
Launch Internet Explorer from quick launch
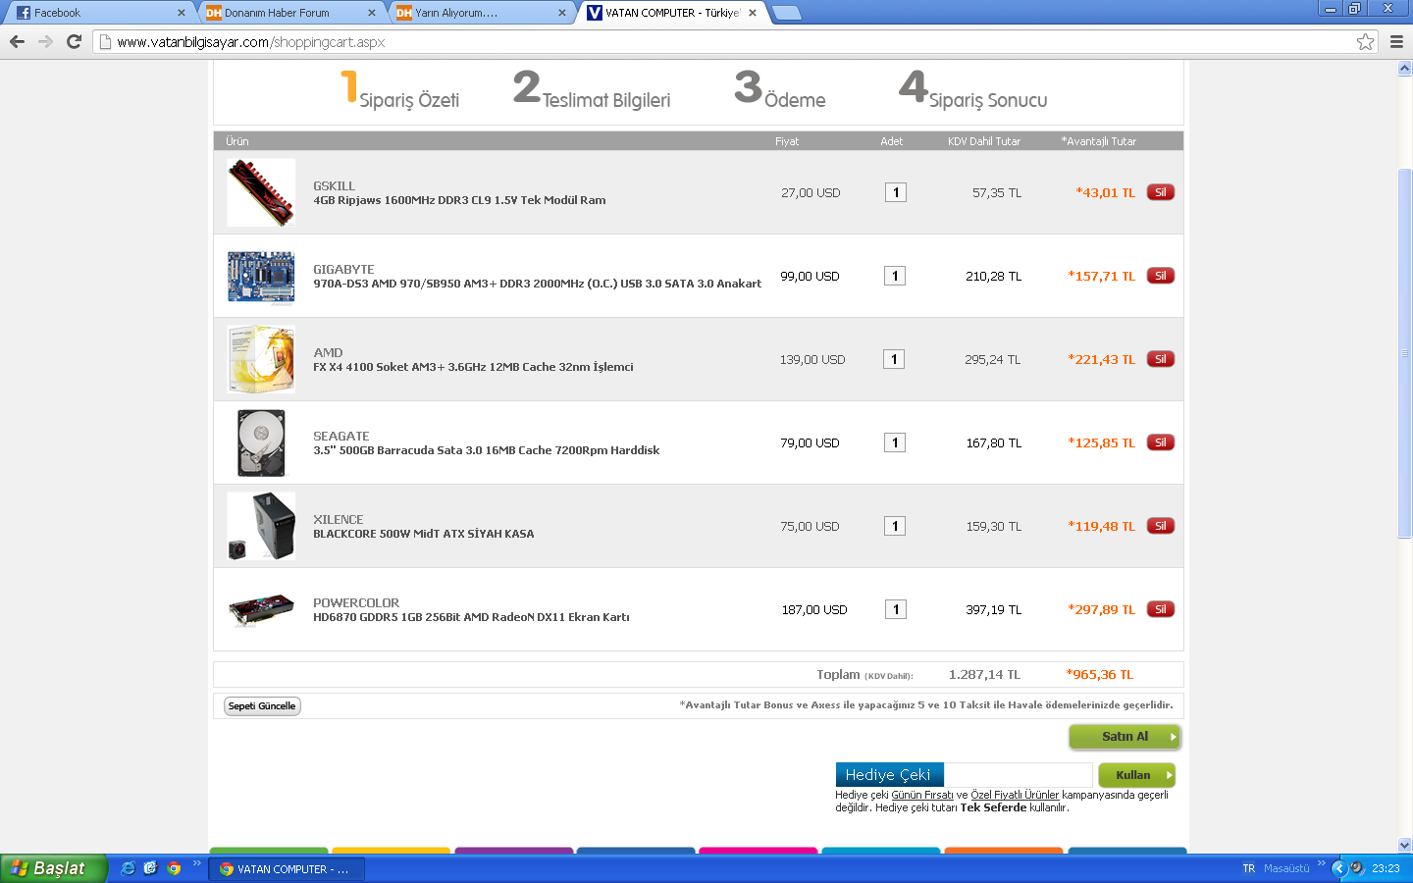click(128, 868)
